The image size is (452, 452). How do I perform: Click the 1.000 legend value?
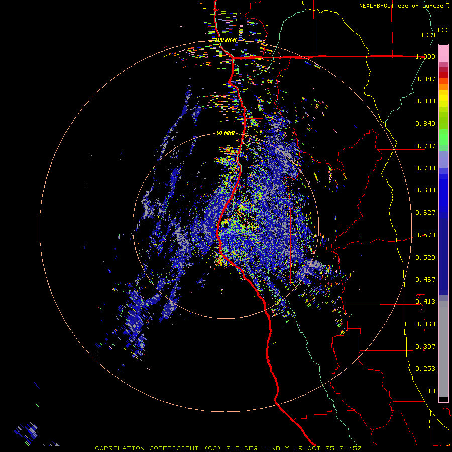(x=425, y=56)
